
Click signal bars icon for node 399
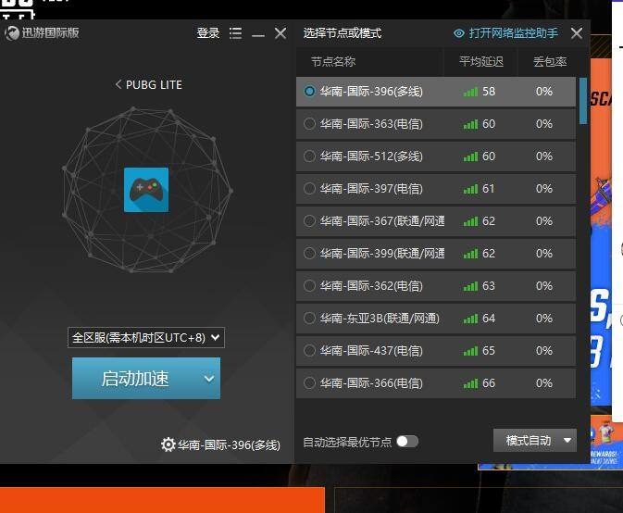tap(470, 254)
